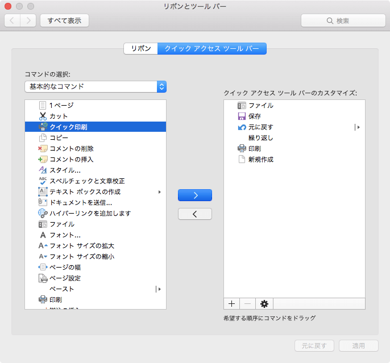
Task: Click the 適用 button
Action: coord(358,345)
